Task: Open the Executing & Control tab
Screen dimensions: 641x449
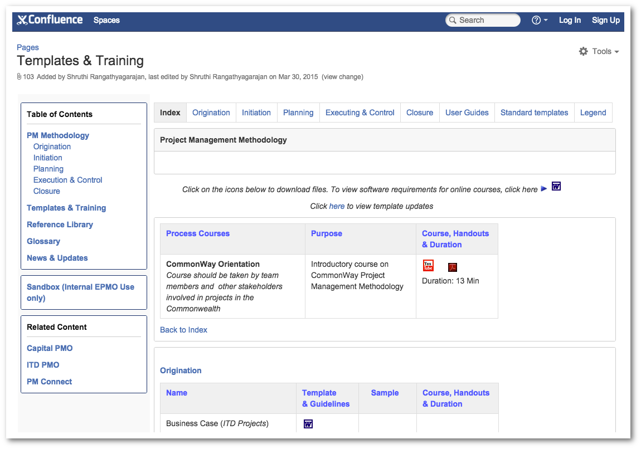Action: (360, 113)
